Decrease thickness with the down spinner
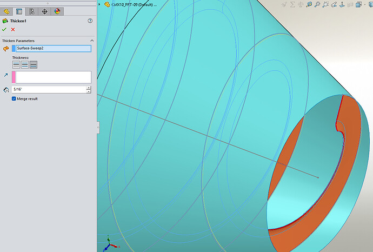 (x=89, y=91)
